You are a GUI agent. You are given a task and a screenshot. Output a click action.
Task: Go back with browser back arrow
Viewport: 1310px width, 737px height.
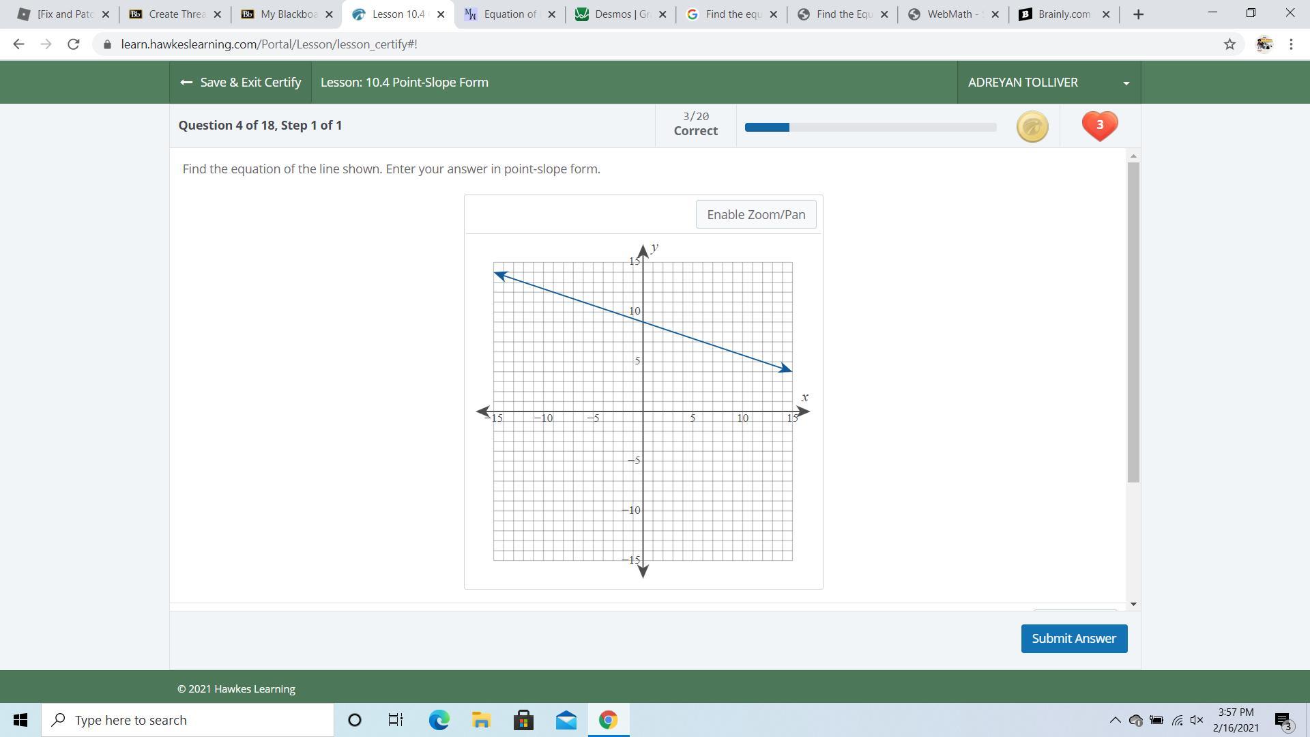point(18,44)
